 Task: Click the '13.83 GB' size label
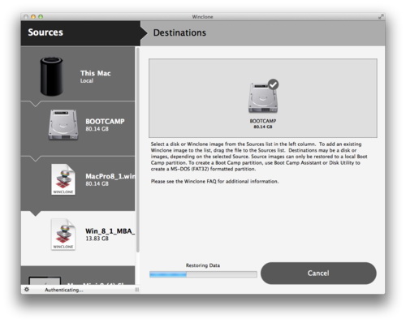click(x=97, y=239)
